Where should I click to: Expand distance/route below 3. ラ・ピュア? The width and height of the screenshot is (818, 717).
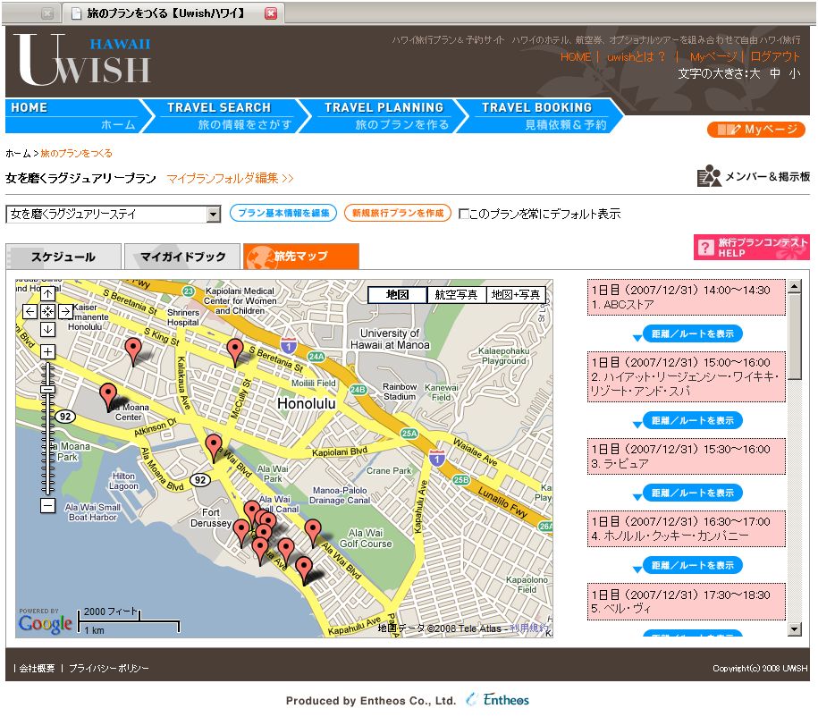(692, 493)
